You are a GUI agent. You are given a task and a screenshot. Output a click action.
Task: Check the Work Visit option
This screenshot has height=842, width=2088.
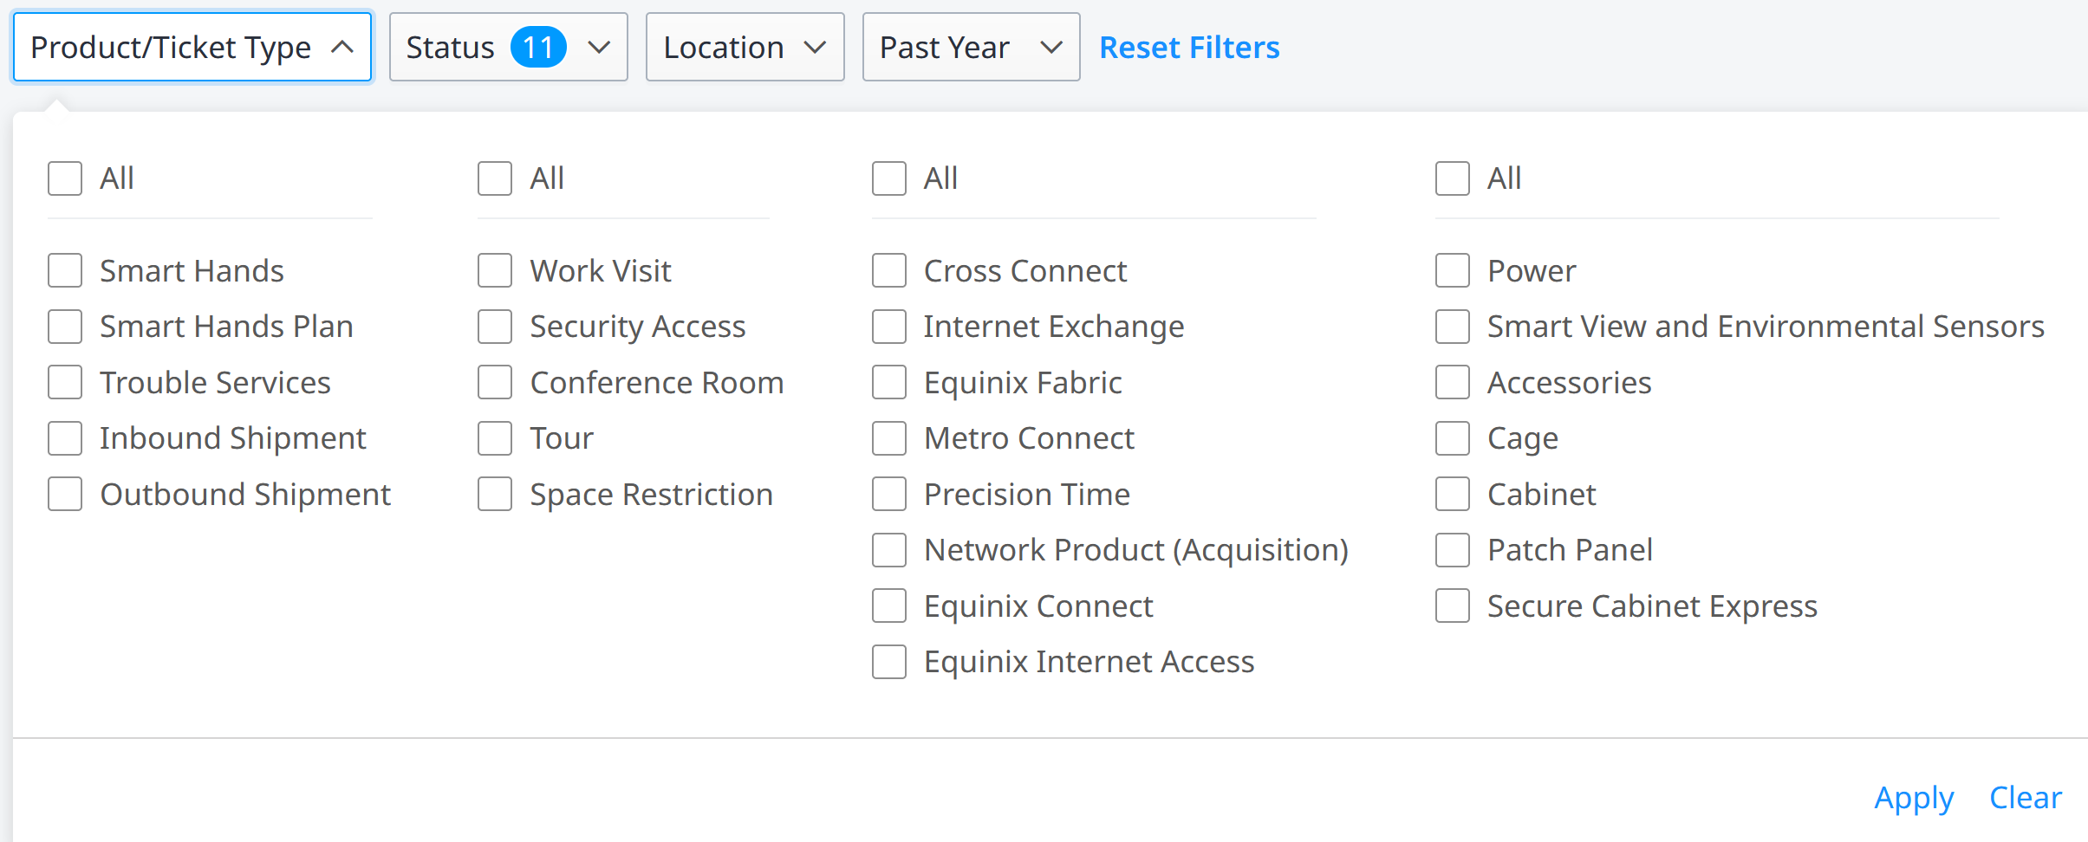point(495,270)
